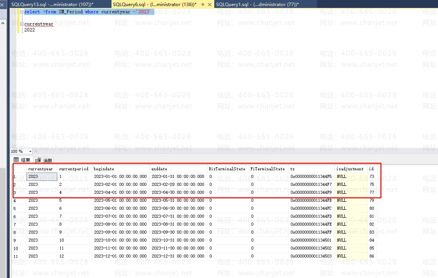This screenshot has height=278, width=438.
Task: Select id cell 86
Action: (372, 256)
